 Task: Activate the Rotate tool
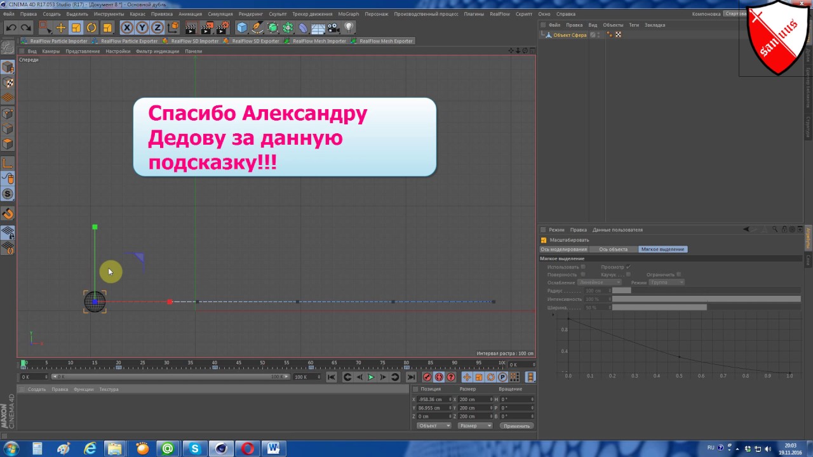click(x=91, y=27)
